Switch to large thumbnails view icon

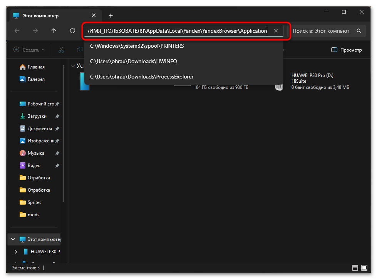364,268
